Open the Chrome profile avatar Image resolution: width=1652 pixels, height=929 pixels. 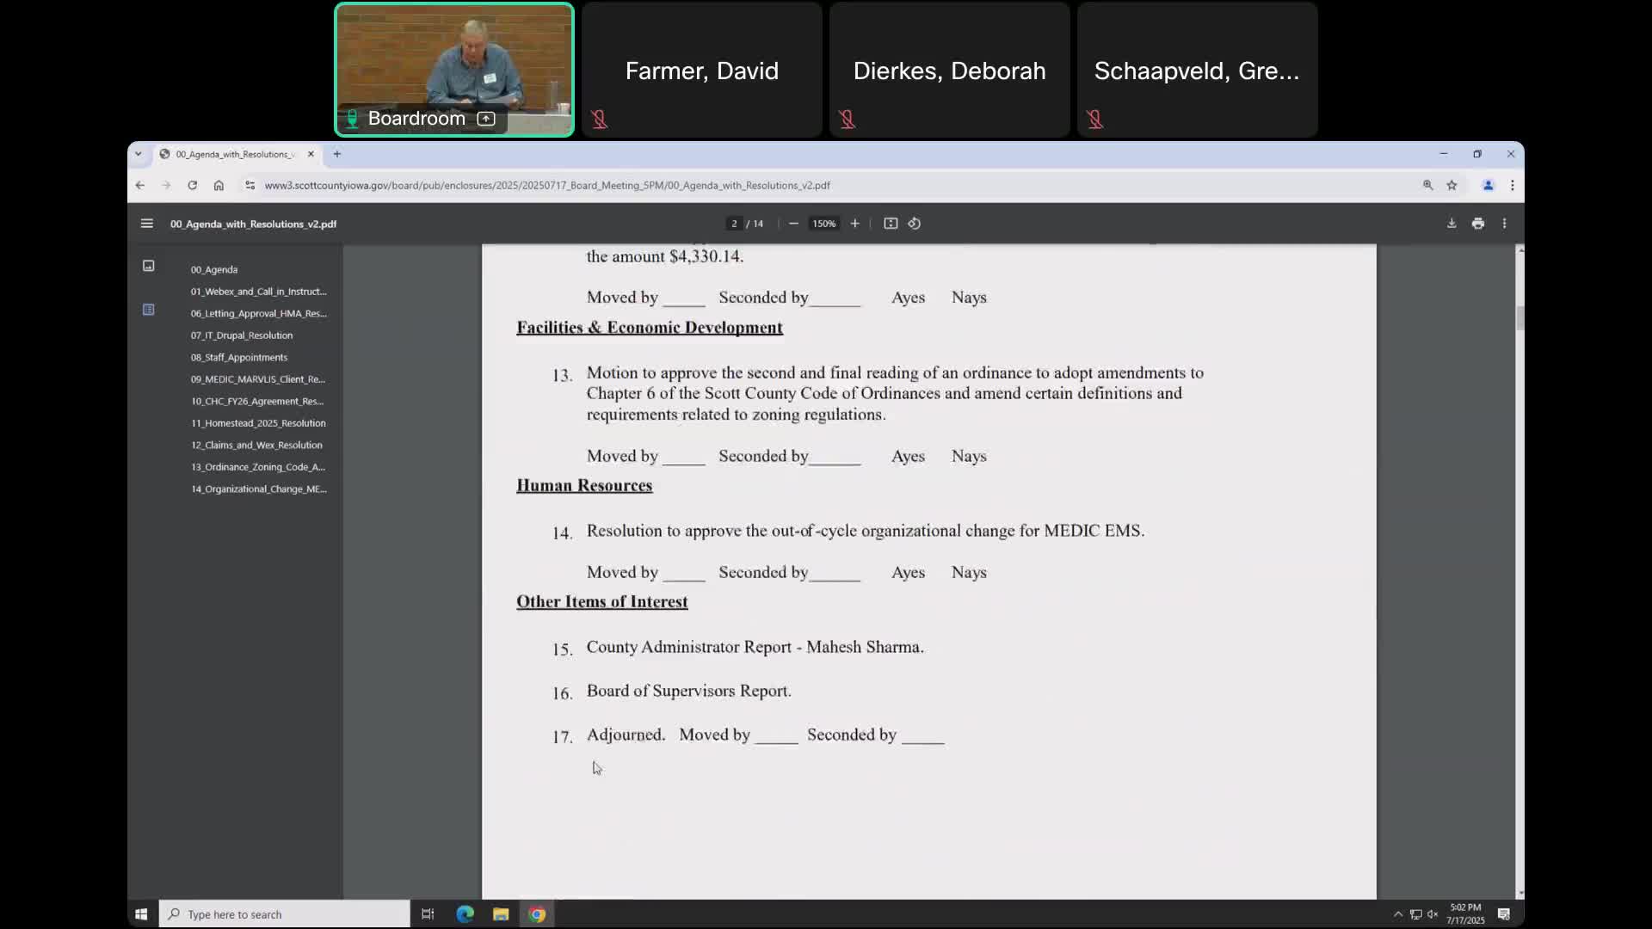(1489, 185)
